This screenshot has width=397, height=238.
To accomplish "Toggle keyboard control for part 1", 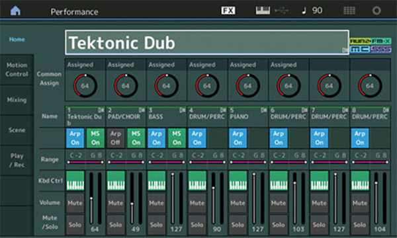I will tap(75, 180).
